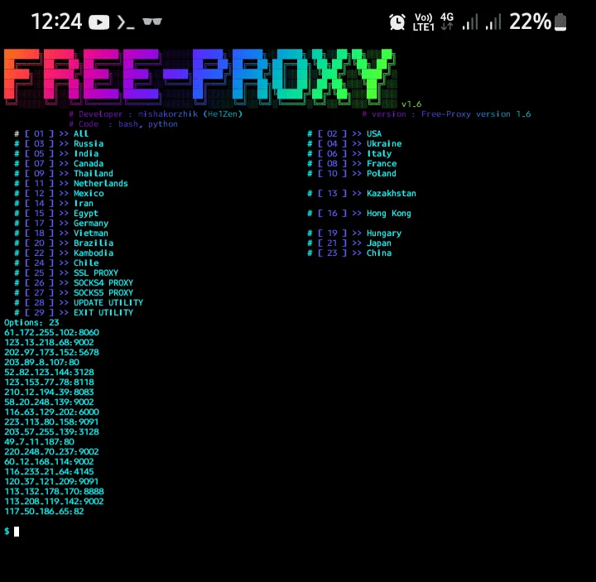
Task: Tap proxy 223.113.80.158:9091
Action: tap(51, 421)
